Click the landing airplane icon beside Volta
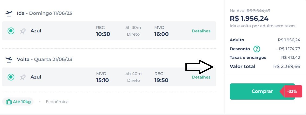Image resolution: width=306 pixels, height=115 pixels. (9, 59)
